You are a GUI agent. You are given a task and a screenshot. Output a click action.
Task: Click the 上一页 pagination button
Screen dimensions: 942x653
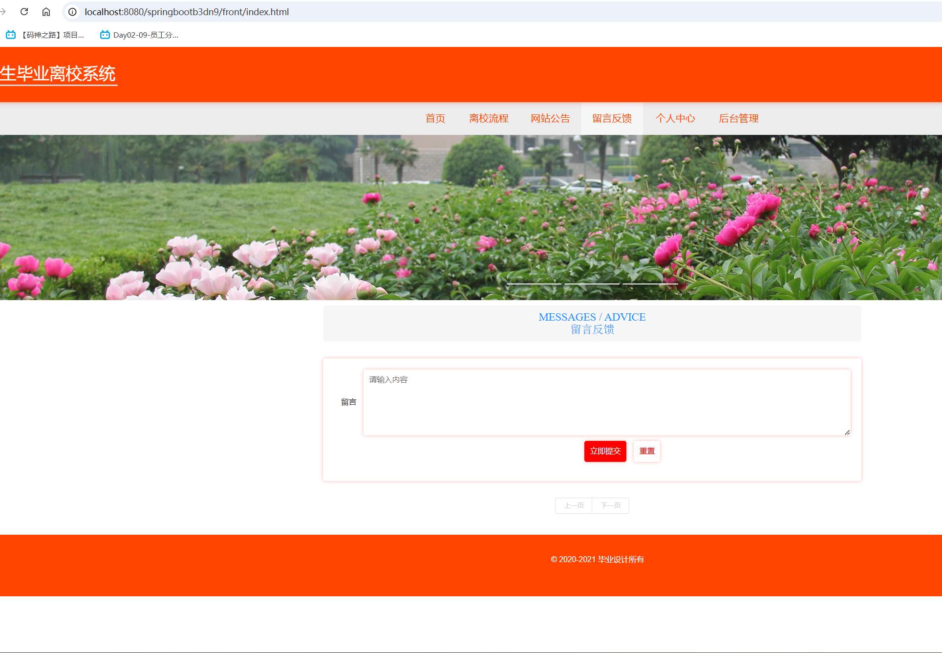pyautogui.click(x=574, y=505)
